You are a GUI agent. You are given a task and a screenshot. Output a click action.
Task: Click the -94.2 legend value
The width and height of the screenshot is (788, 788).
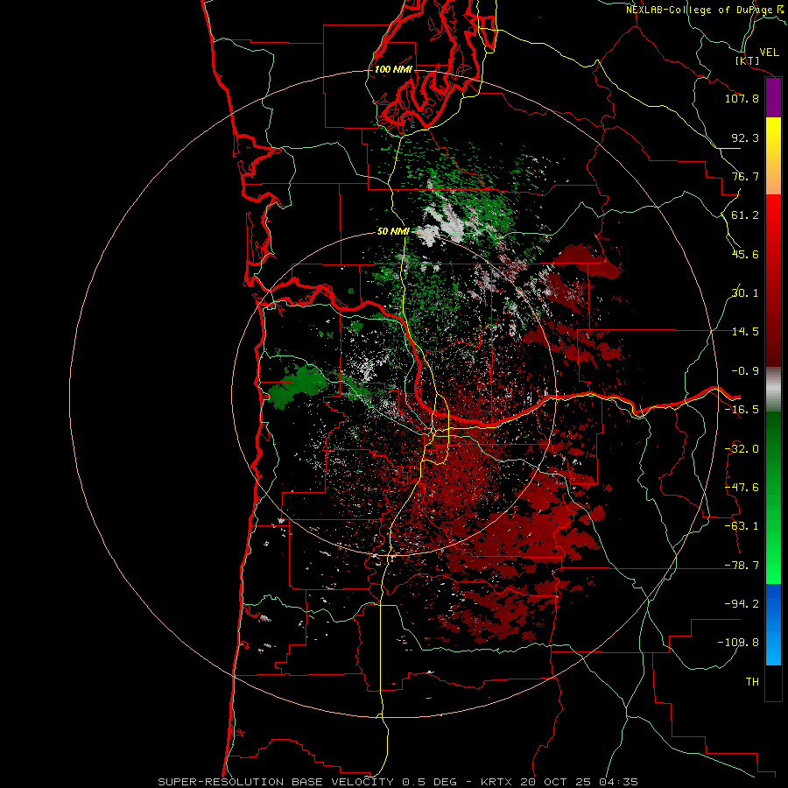click(x=742, y=604)
